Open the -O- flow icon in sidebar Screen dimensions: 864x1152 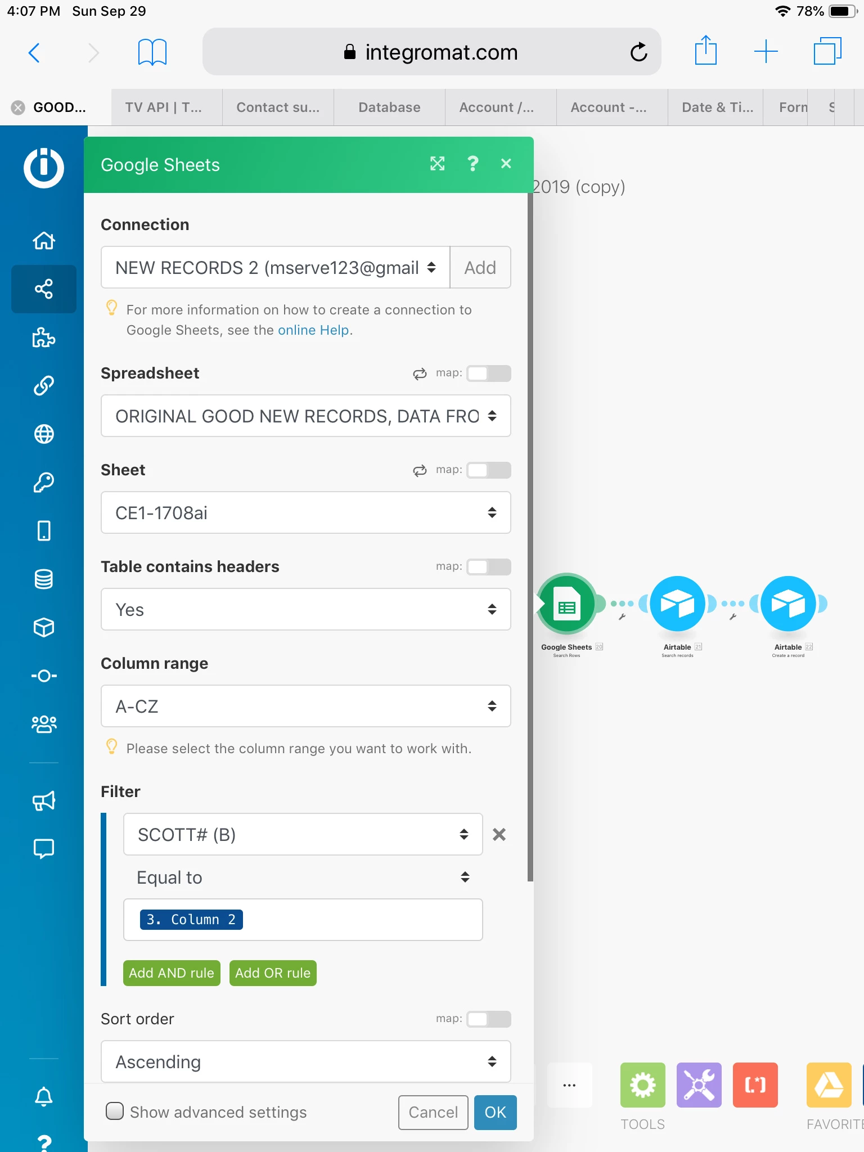[x=44, y=676]
